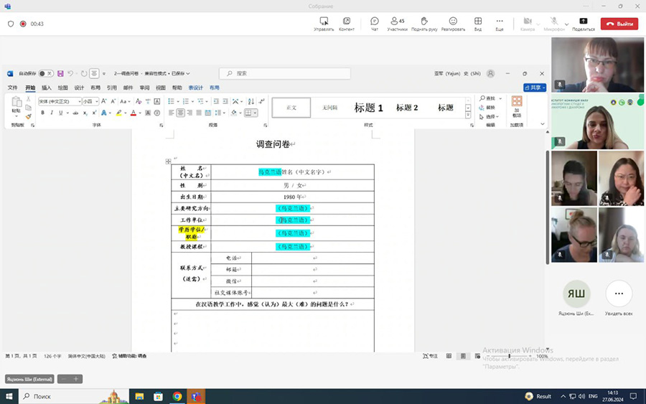Screen dimensions: 646x404
Task: Show the Участники participants list
Action: click(x=397, y=23)
